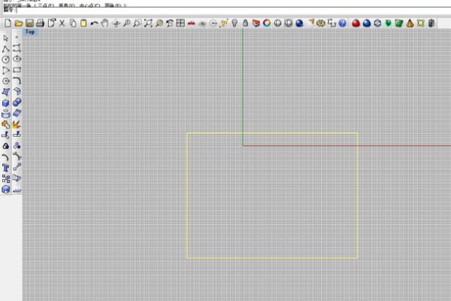
Task: Open the four-viewport layout icon
Action: tap(180, 23)
